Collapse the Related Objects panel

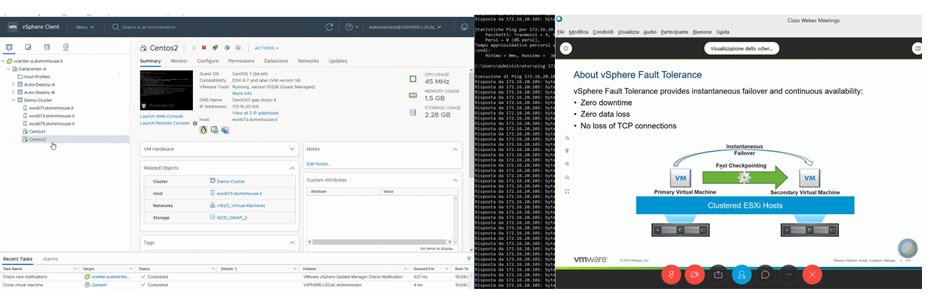click(x=294, y=168)
